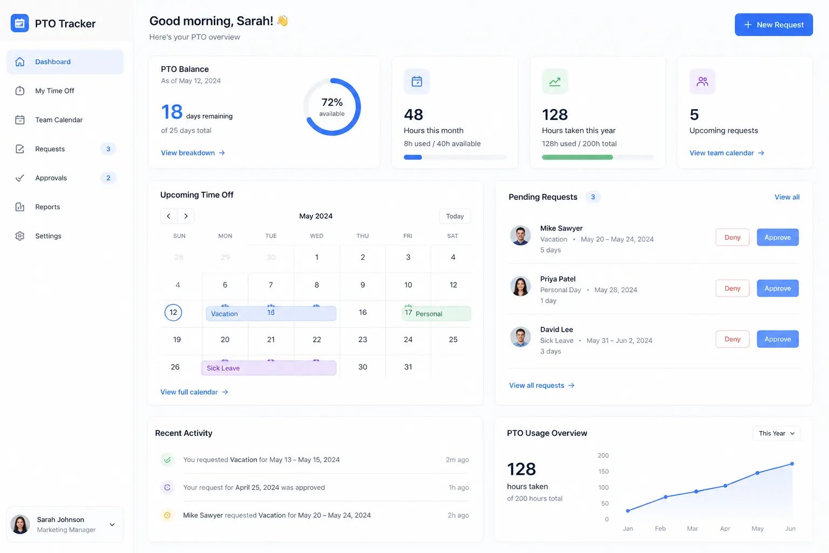Expand Sarah Johnson's profile menu
This screenshot has height=553, width=829.
[x=112, y=524]
